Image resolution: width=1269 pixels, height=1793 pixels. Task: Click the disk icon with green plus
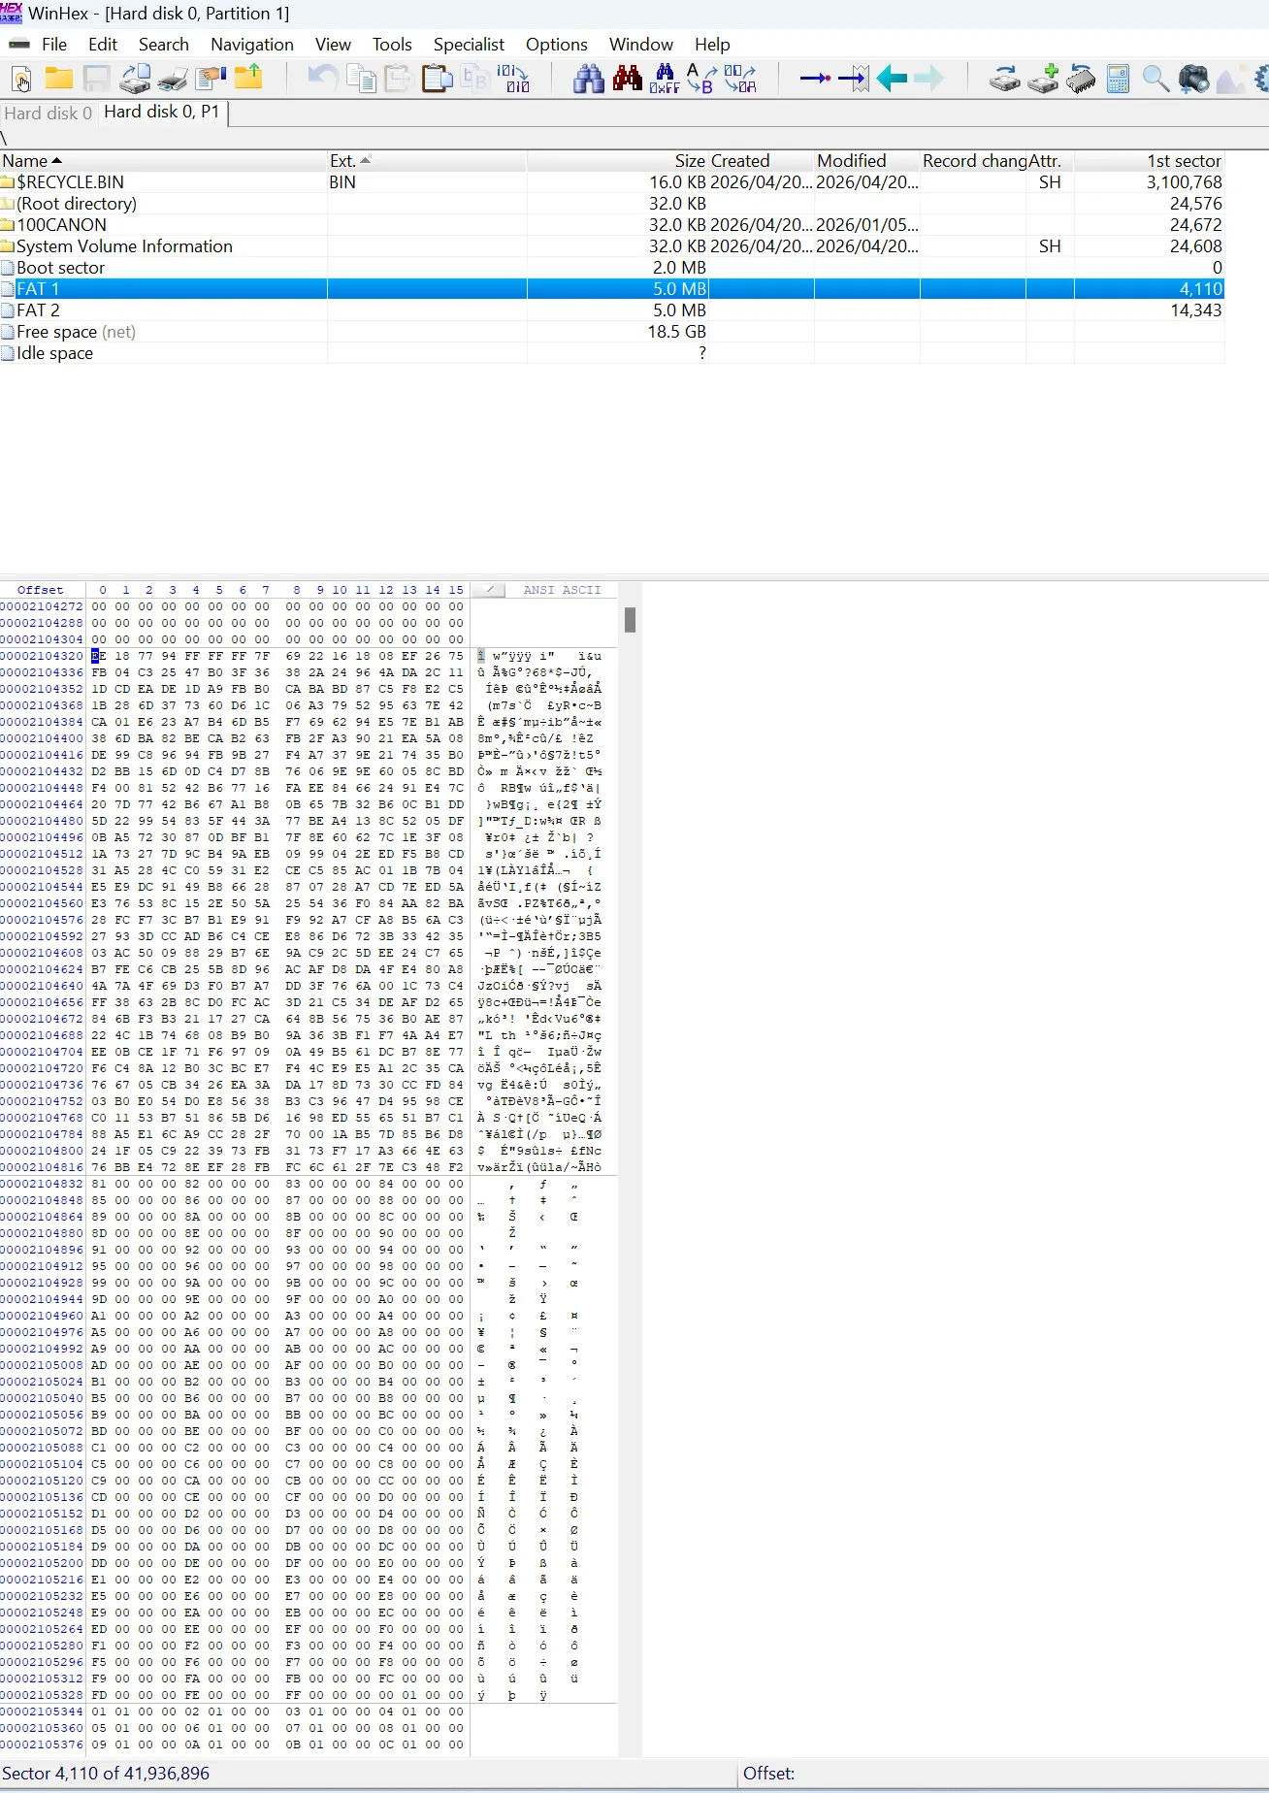(1043, 79)
